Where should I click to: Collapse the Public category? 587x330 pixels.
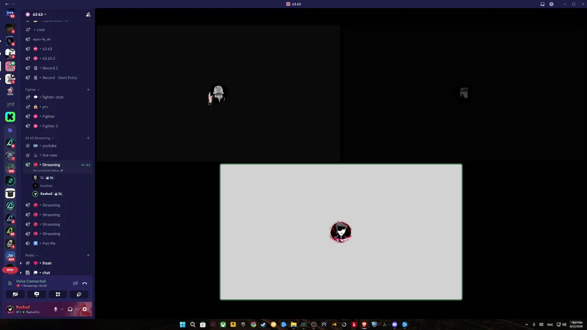(32, 255)
